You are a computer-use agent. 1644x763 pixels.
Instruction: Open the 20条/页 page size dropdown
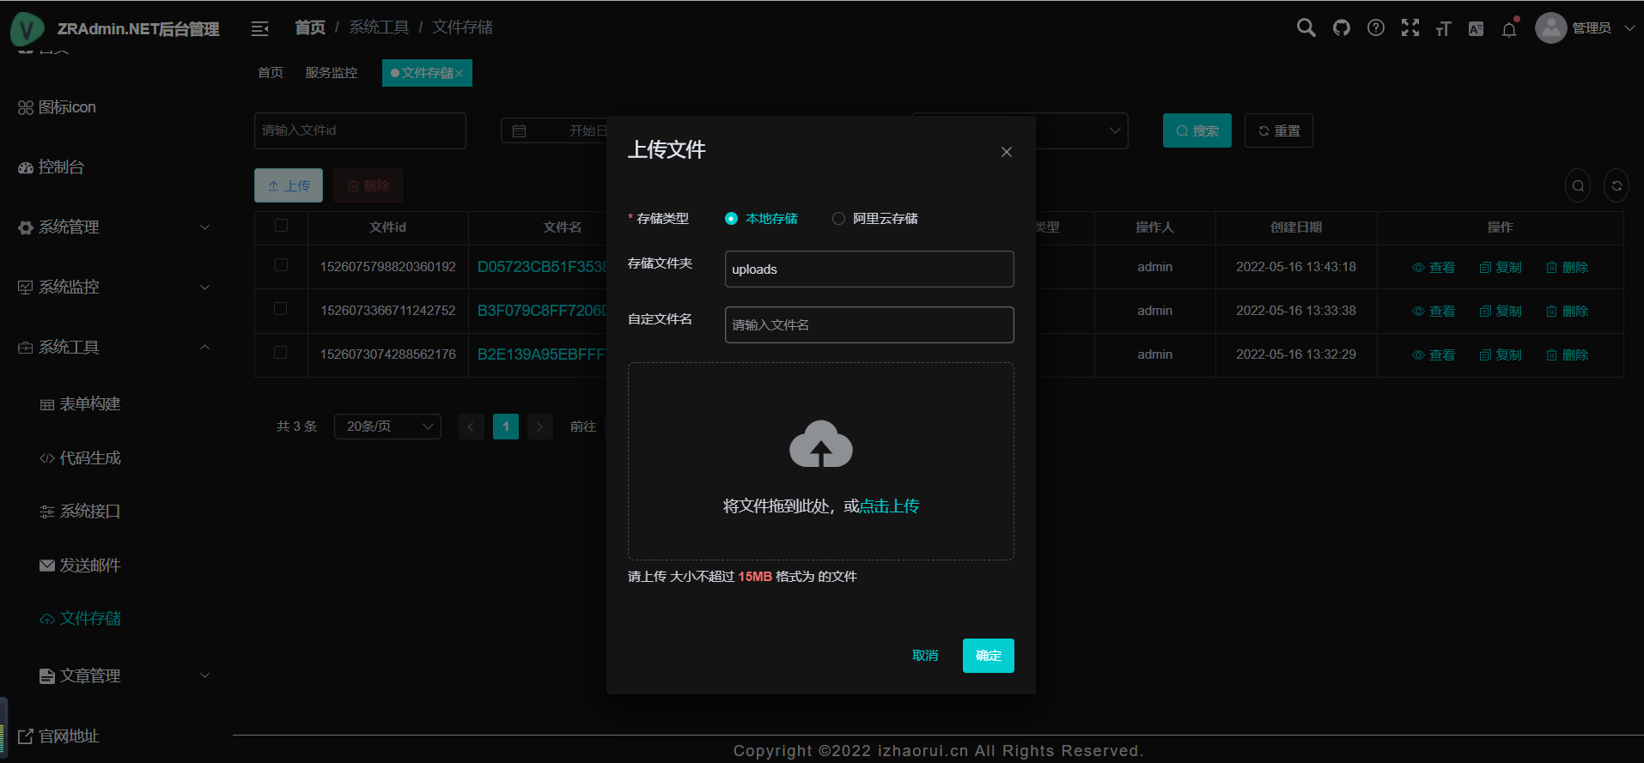click(x=387, y=427)
